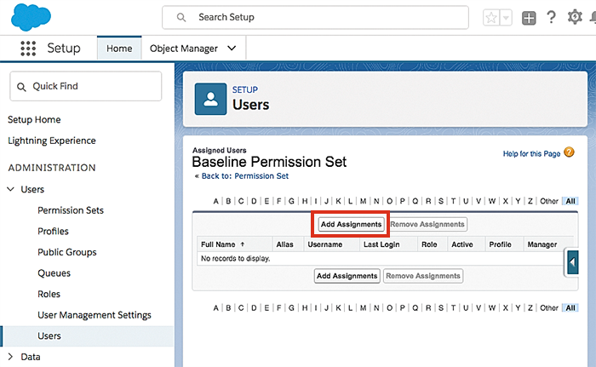Click the orange help icon beside Help for this Page

pos(569,152)
